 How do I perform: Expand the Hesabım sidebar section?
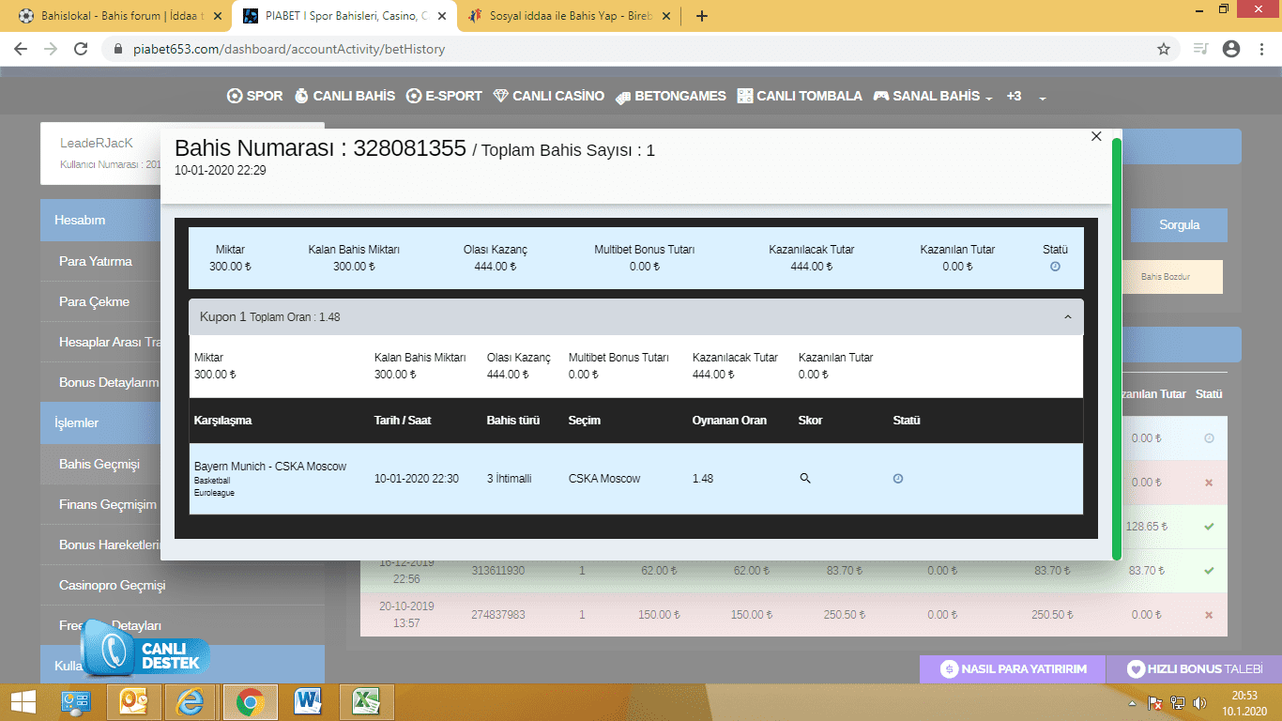click(x=100, y=220)
